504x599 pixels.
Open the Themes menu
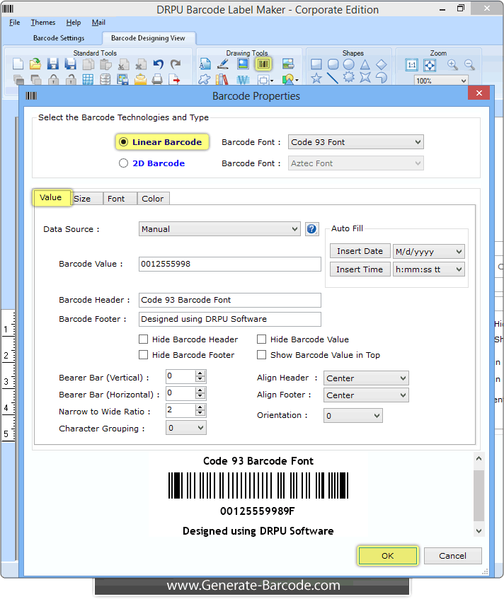coord(43,23)
